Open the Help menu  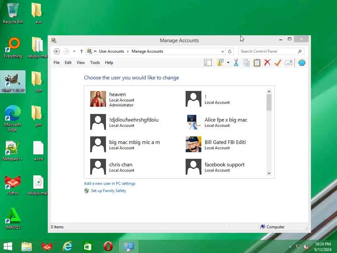109,63
